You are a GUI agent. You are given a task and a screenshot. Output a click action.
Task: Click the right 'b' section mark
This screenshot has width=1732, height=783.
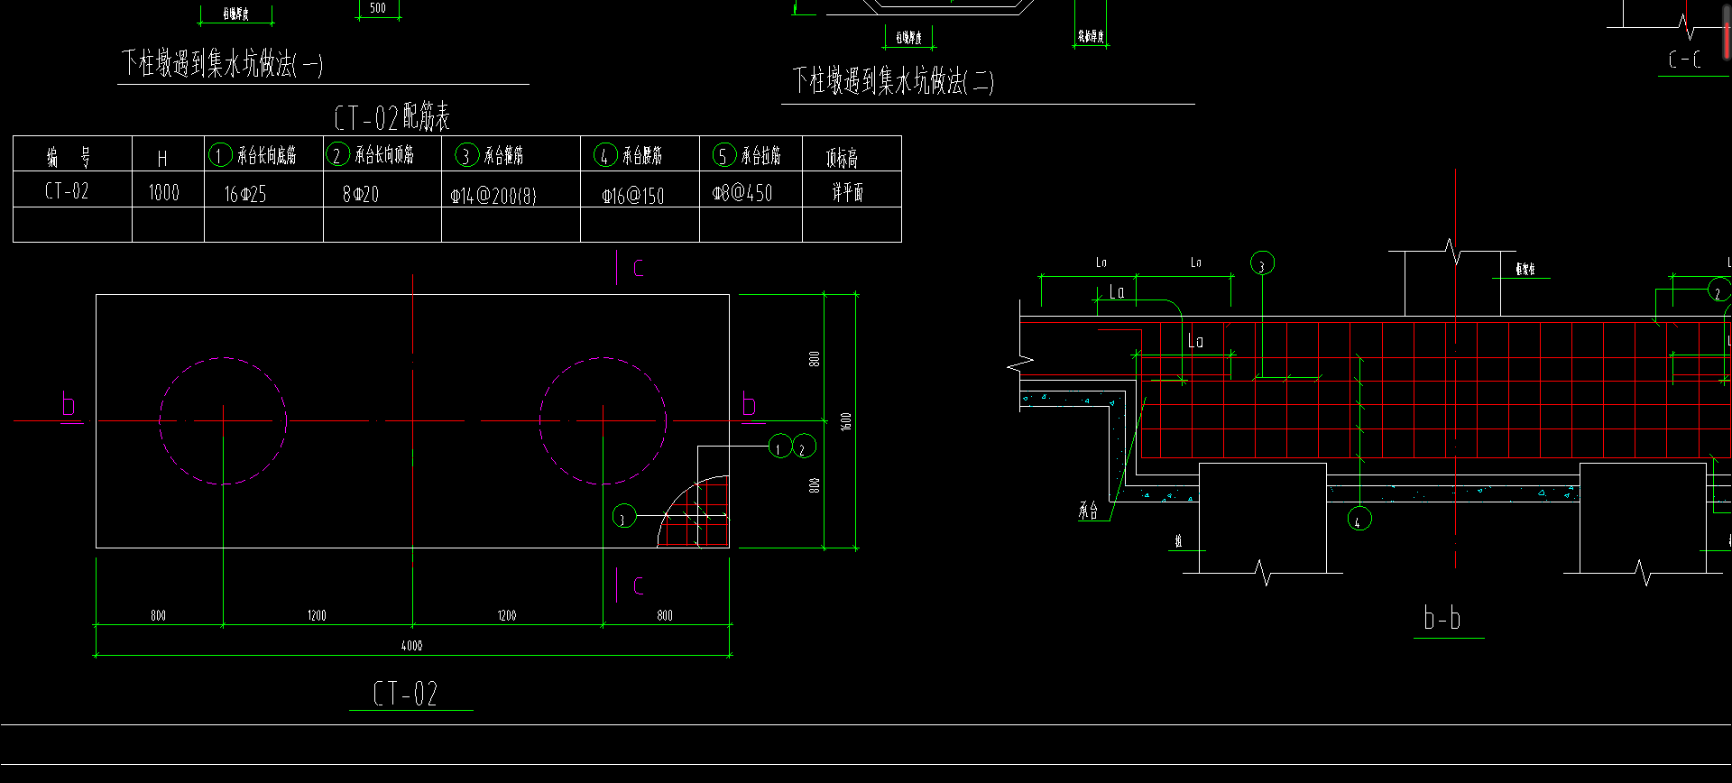tap(749, 403)
